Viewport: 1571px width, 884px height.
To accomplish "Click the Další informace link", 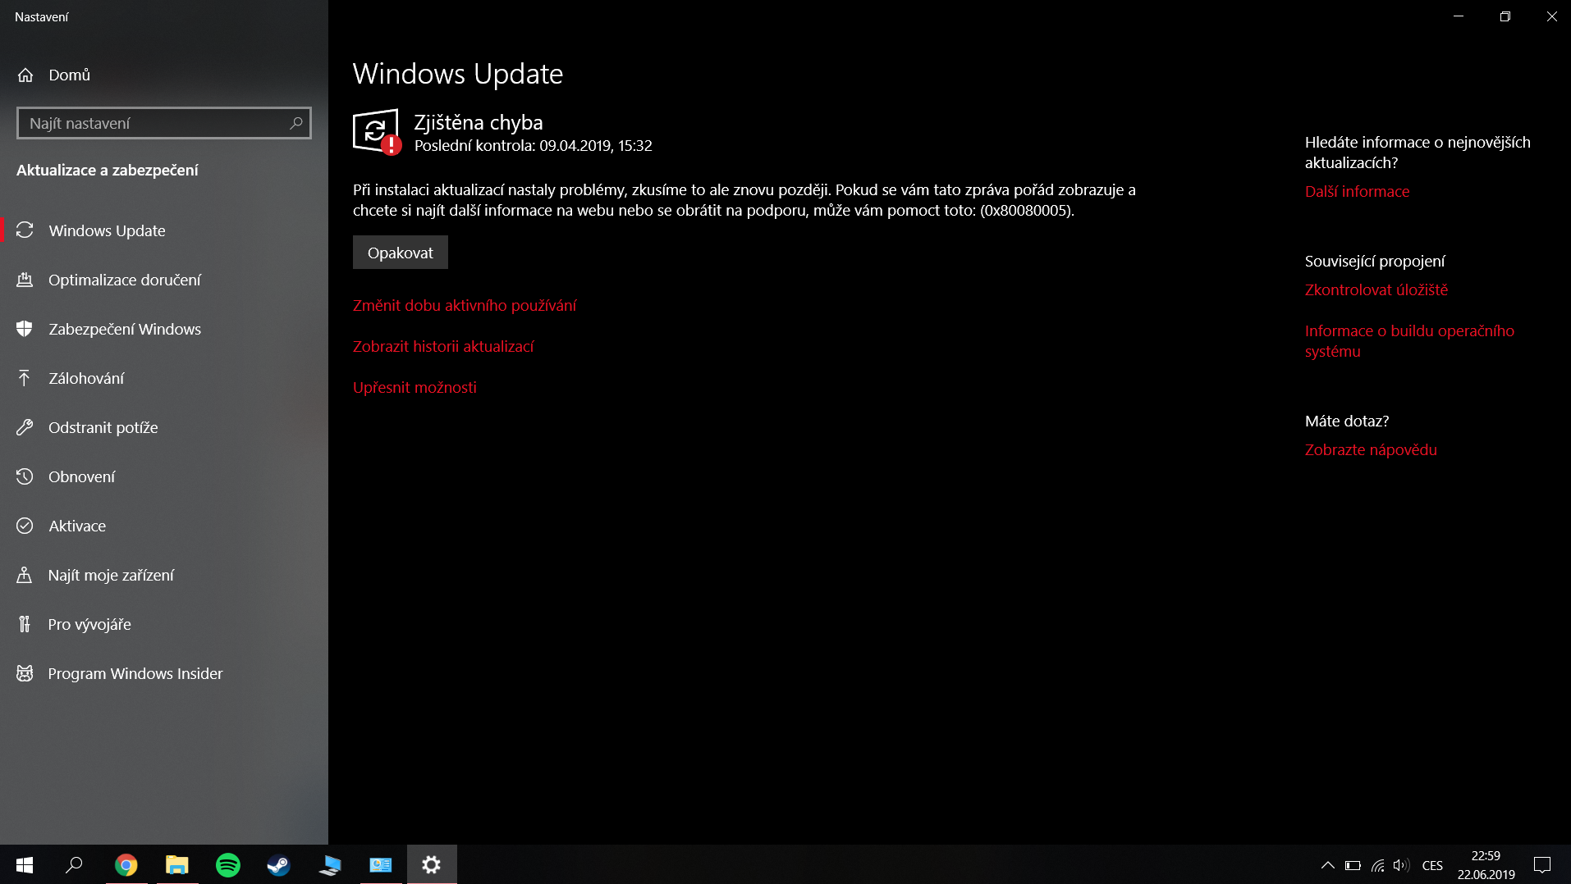I will pyautogui.click(x=1358, y=191).
